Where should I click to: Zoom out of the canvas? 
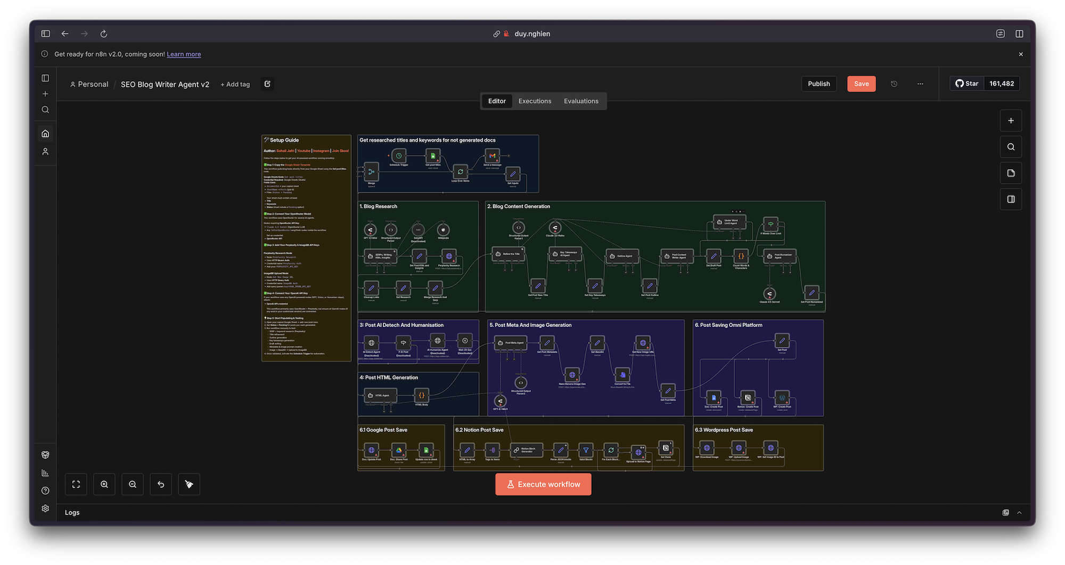pyautogui.click(x=133, y=484)
